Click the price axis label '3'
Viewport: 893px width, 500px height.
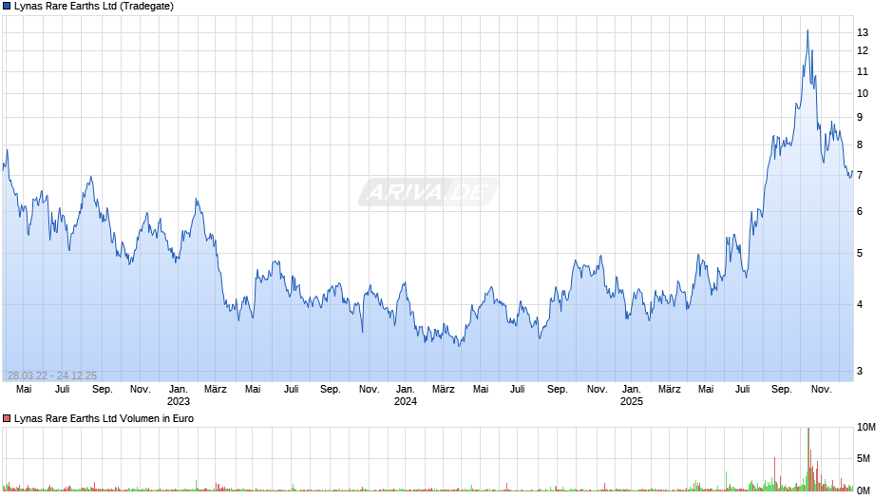[860, 371]
